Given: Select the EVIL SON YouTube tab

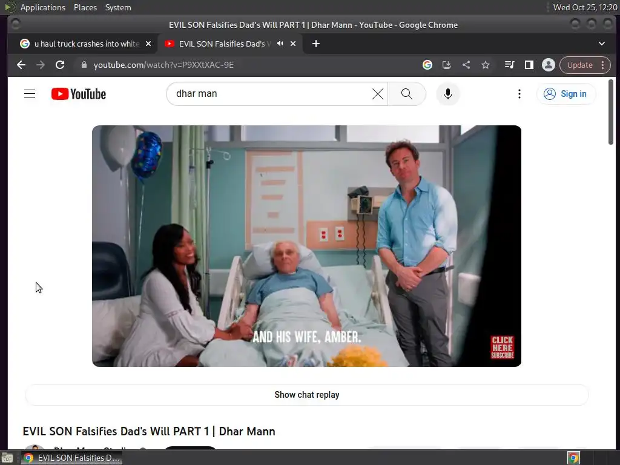Looking at the screenshot, I should coord(225,44).
